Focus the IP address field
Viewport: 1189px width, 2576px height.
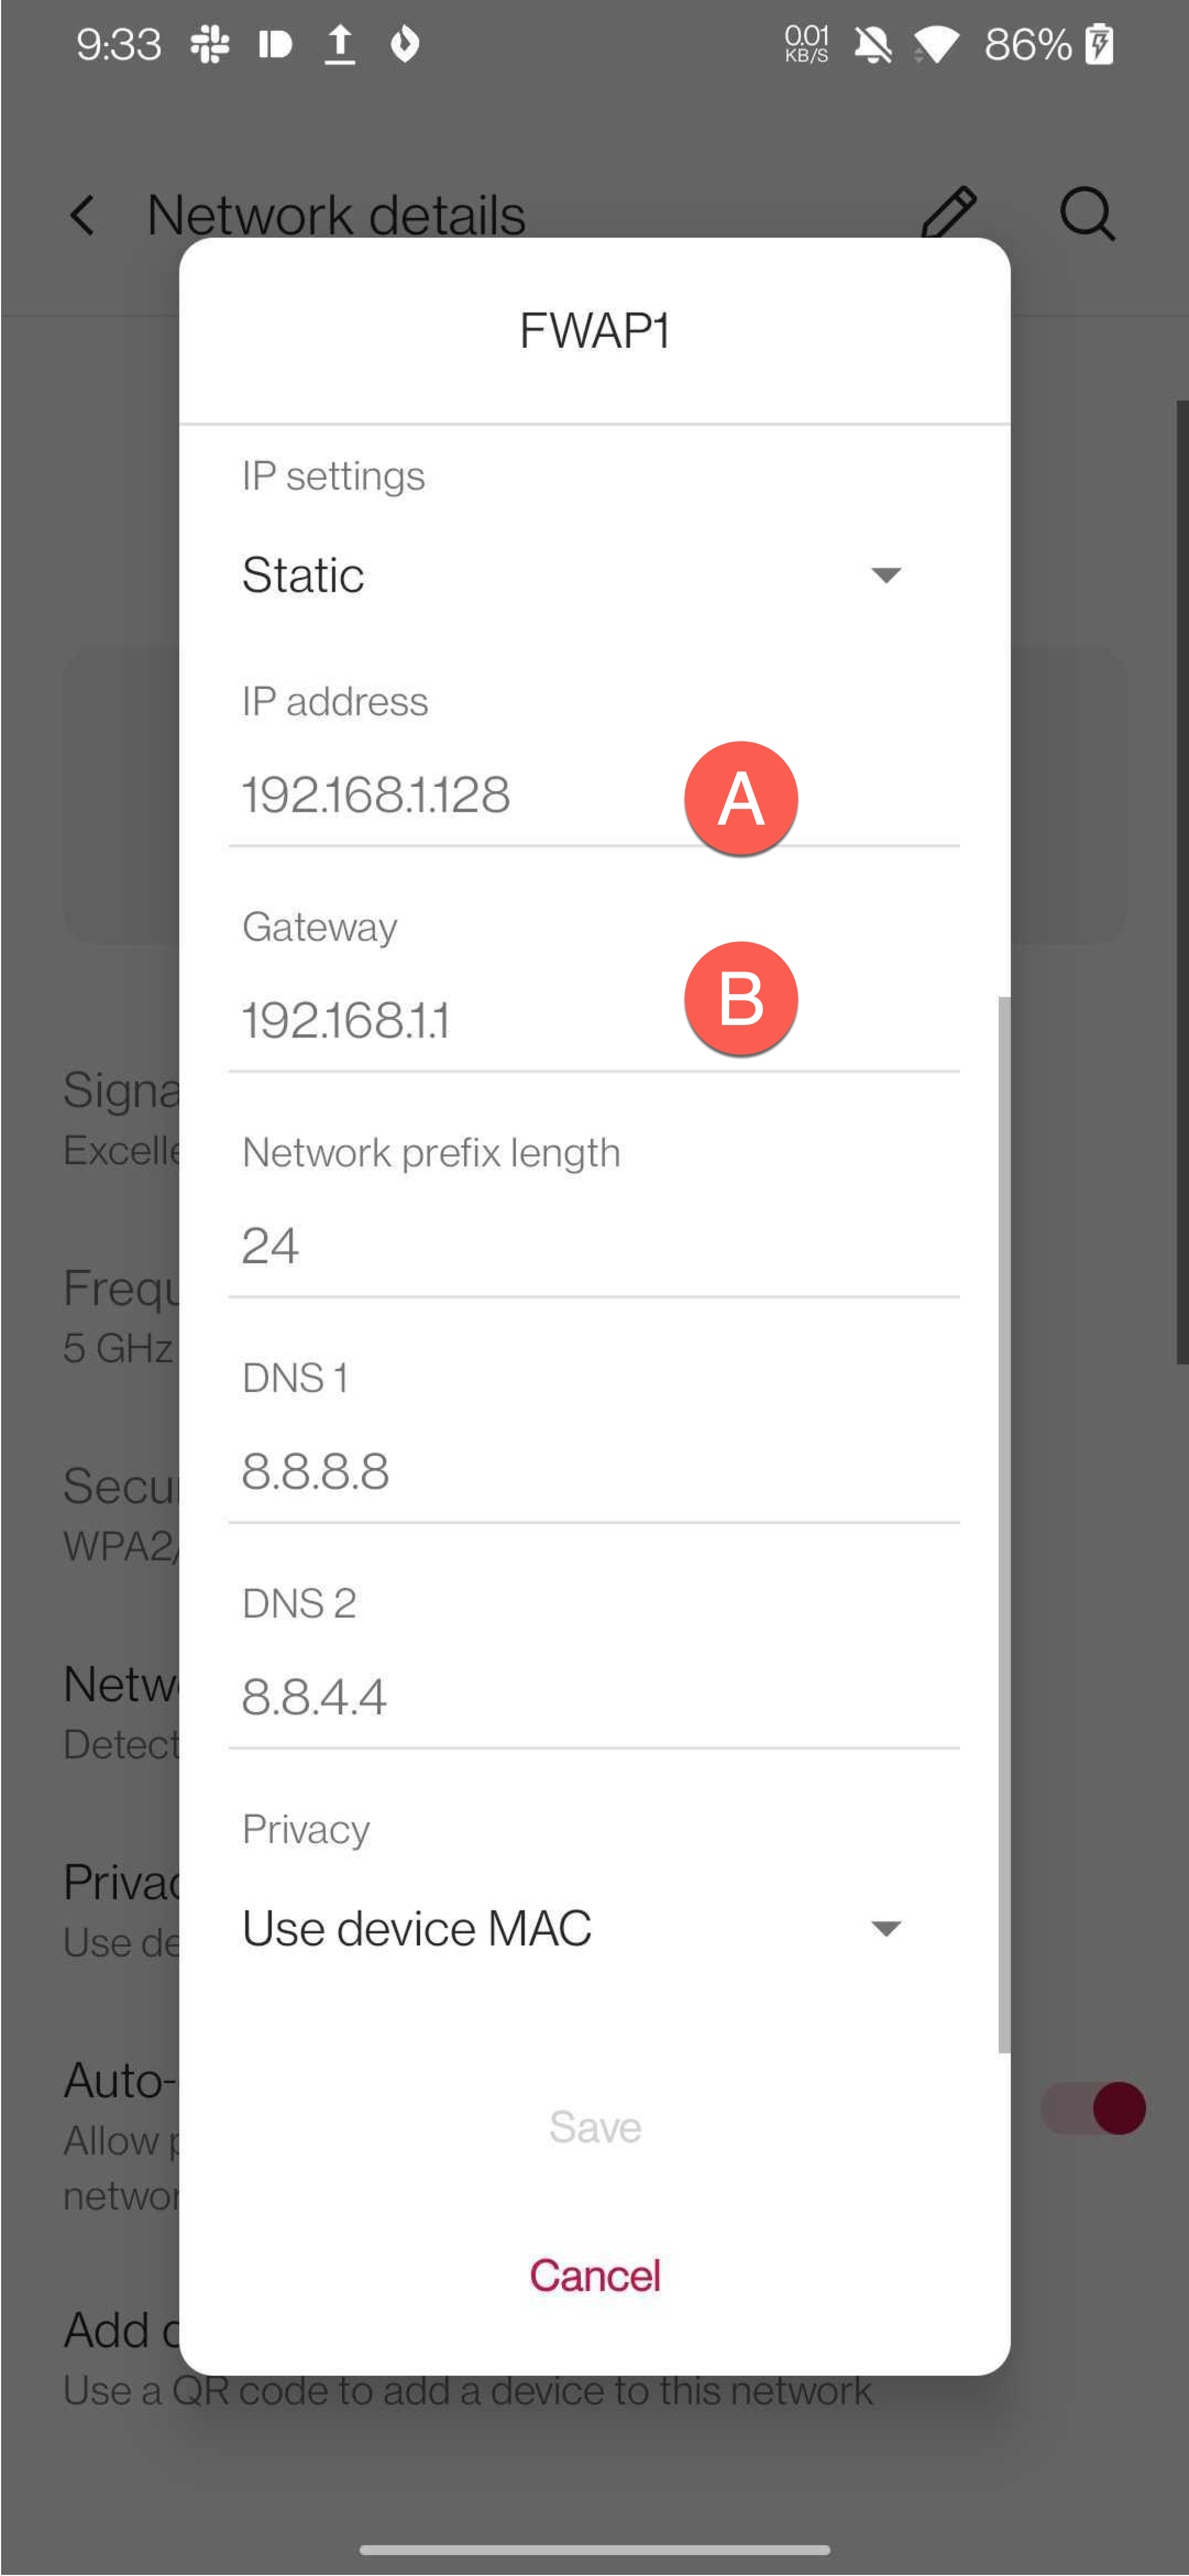450,795
